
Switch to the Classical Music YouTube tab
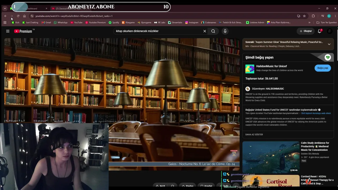pos(70,8)
